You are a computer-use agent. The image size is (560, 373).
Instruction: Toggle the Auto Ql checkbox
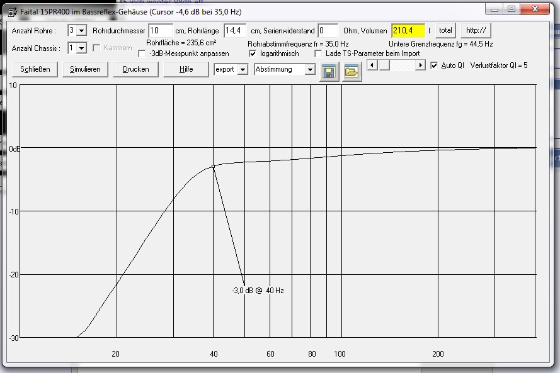[x=434, y=65]
